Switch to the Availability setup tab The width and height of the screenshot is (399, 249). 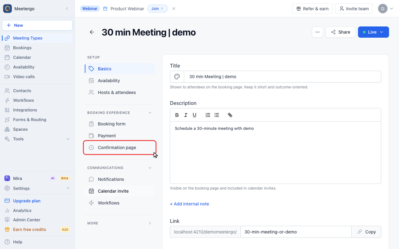(x=120, y=81)
